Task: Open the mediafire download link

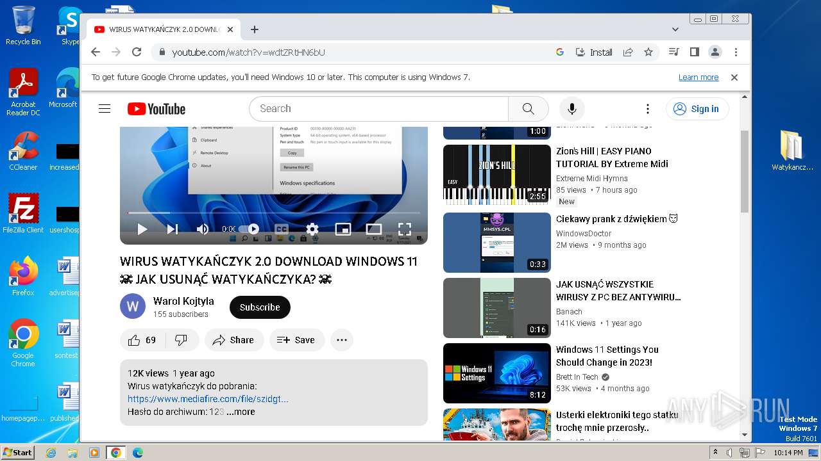Action: click(208, 399)
